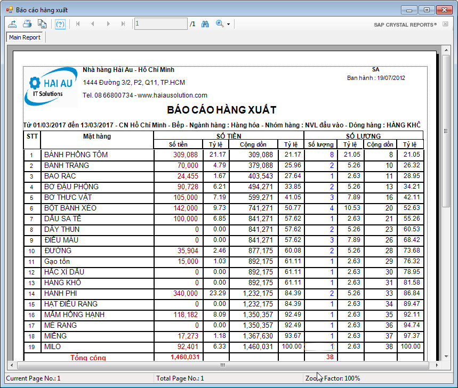Click the HAI AU IT Solutions logo
This screenshot has height=388, width=458.
pyautogui.click(x=51, y=87)
